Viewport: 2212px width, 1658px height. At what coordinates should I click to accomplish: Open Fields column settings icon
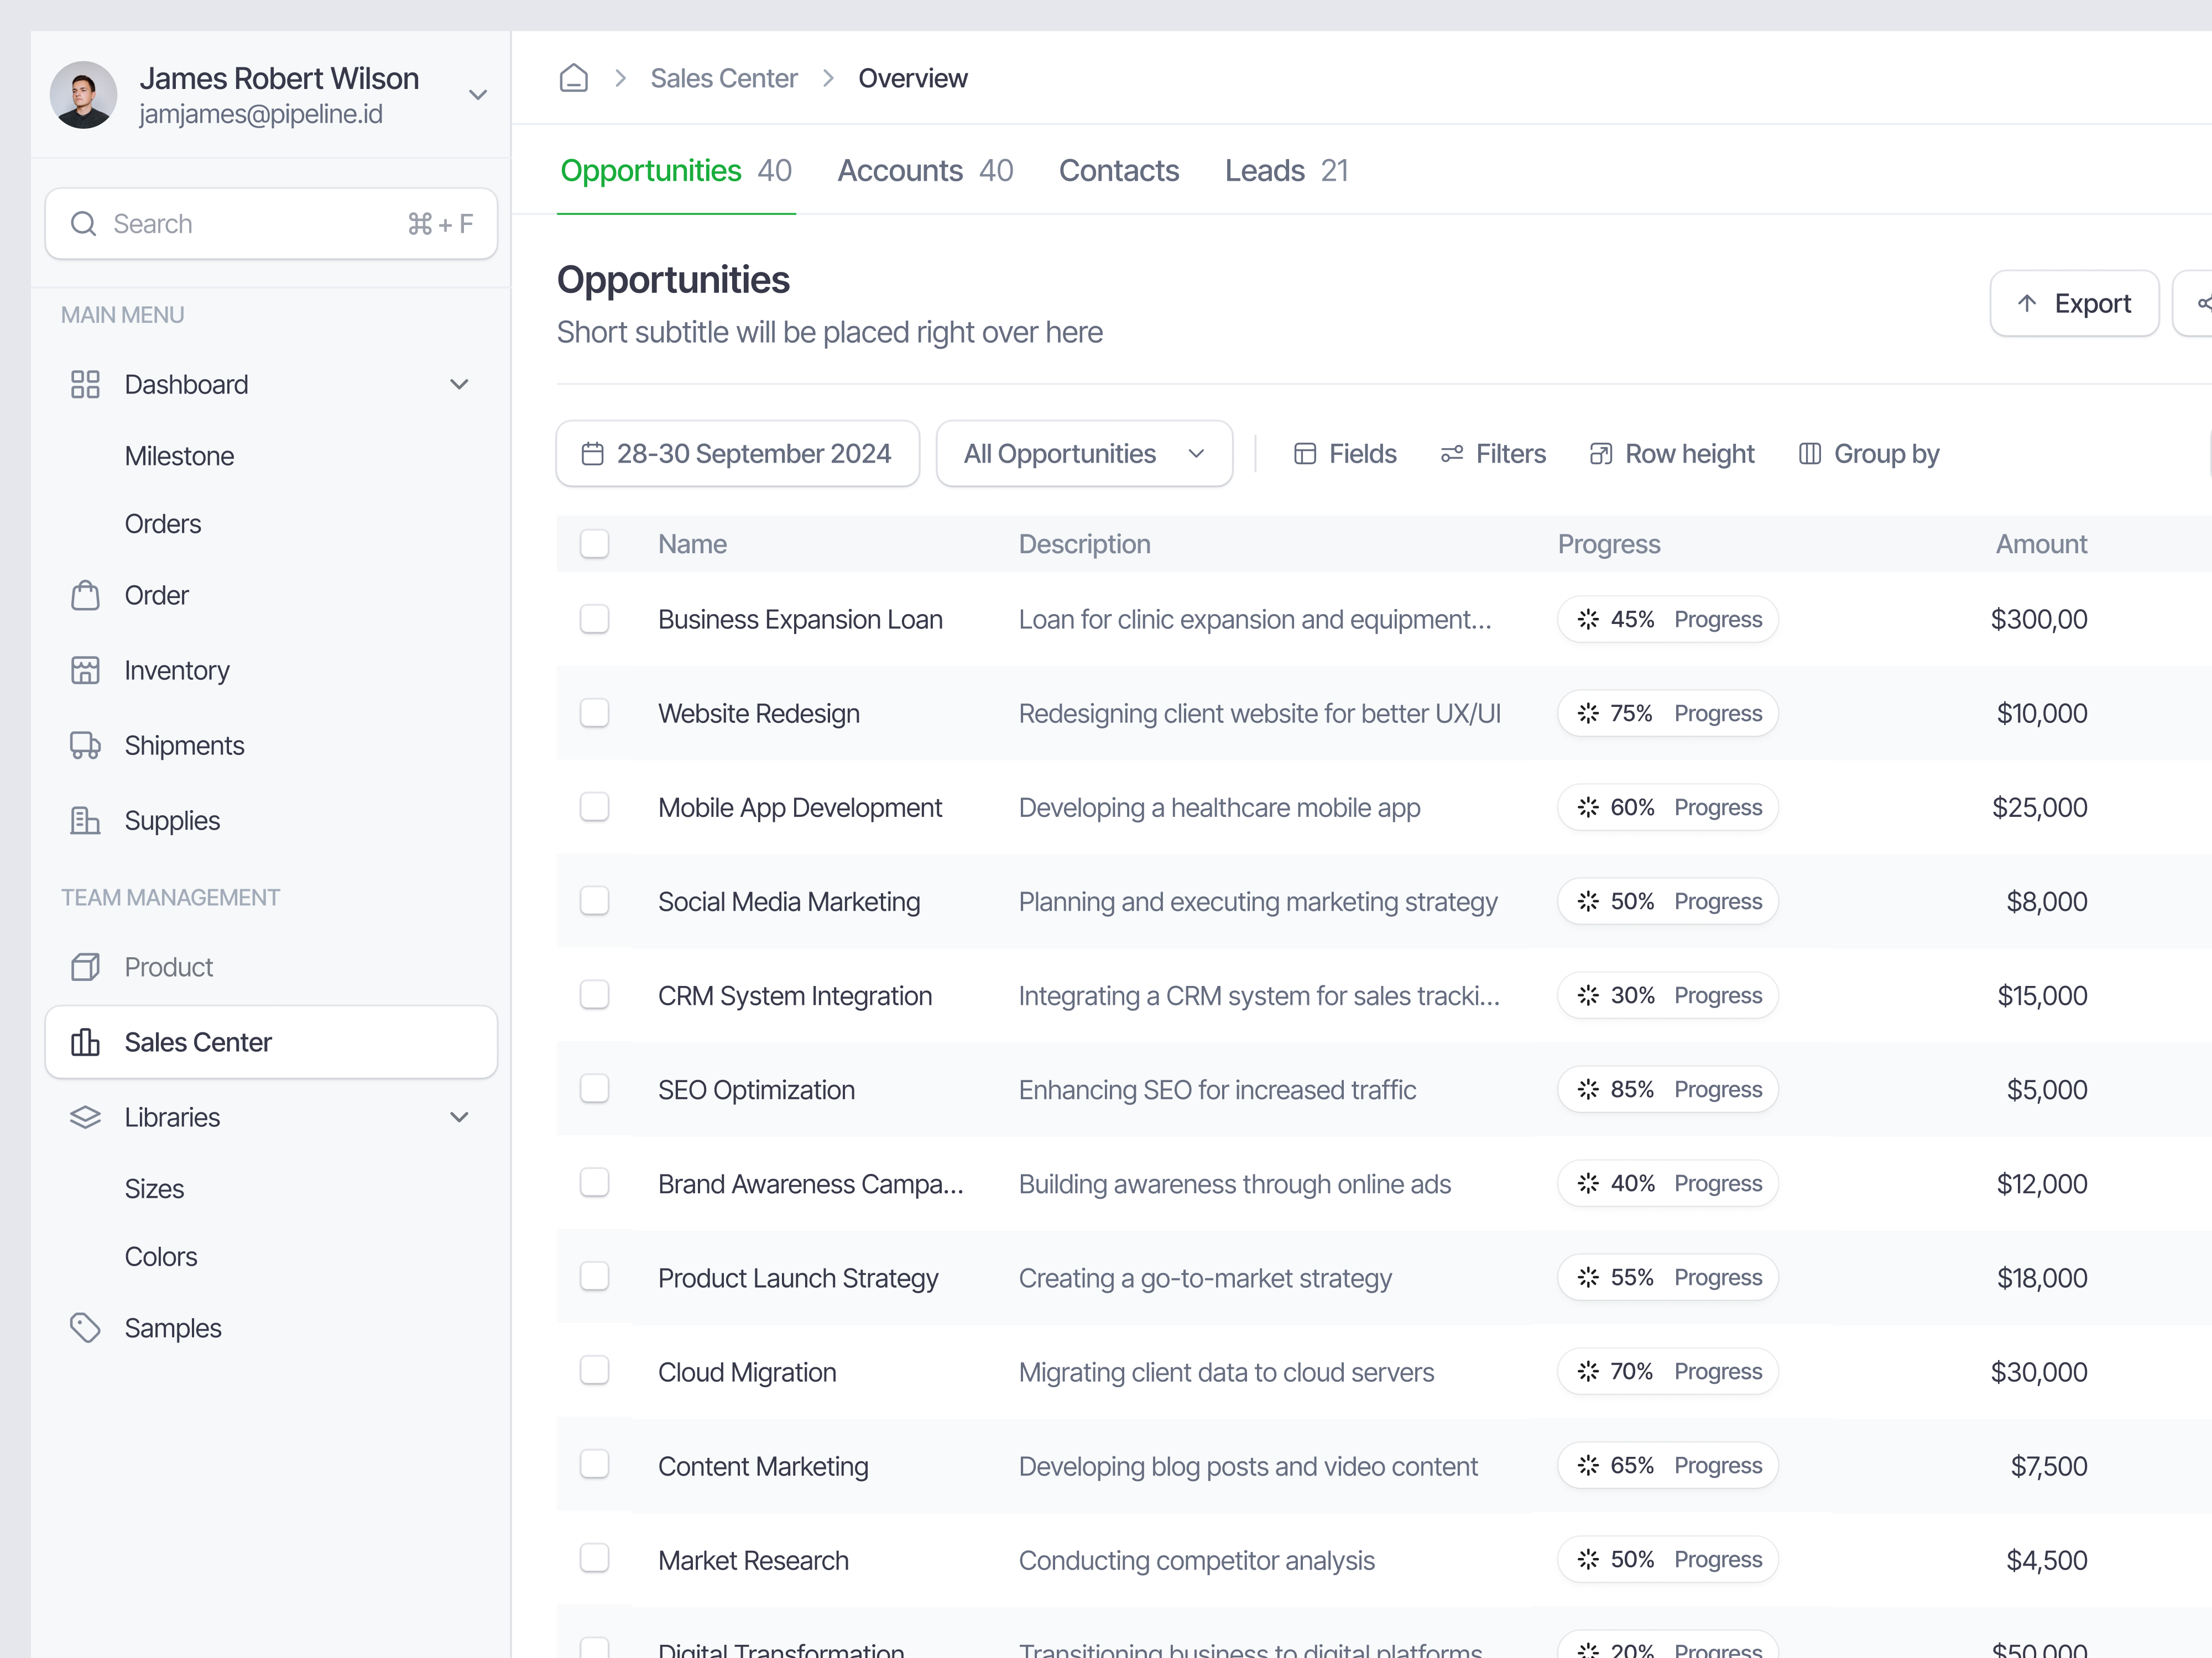pos(1304,454)
